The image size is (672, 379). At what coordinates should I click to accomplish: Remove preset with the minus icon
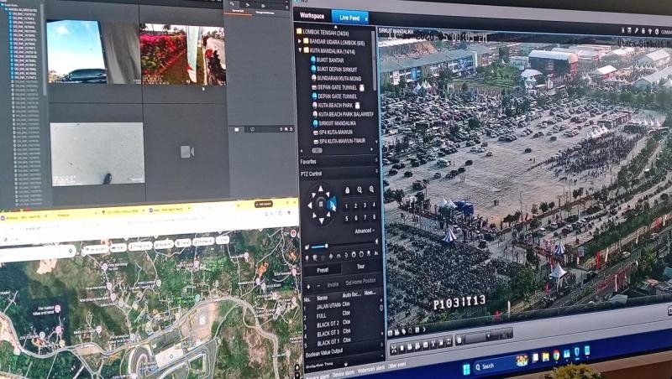[x=318, y=286]
